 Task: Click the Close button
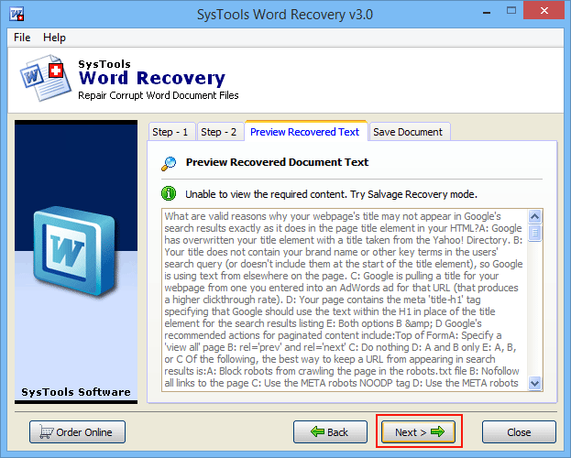[x=519, y=432]
